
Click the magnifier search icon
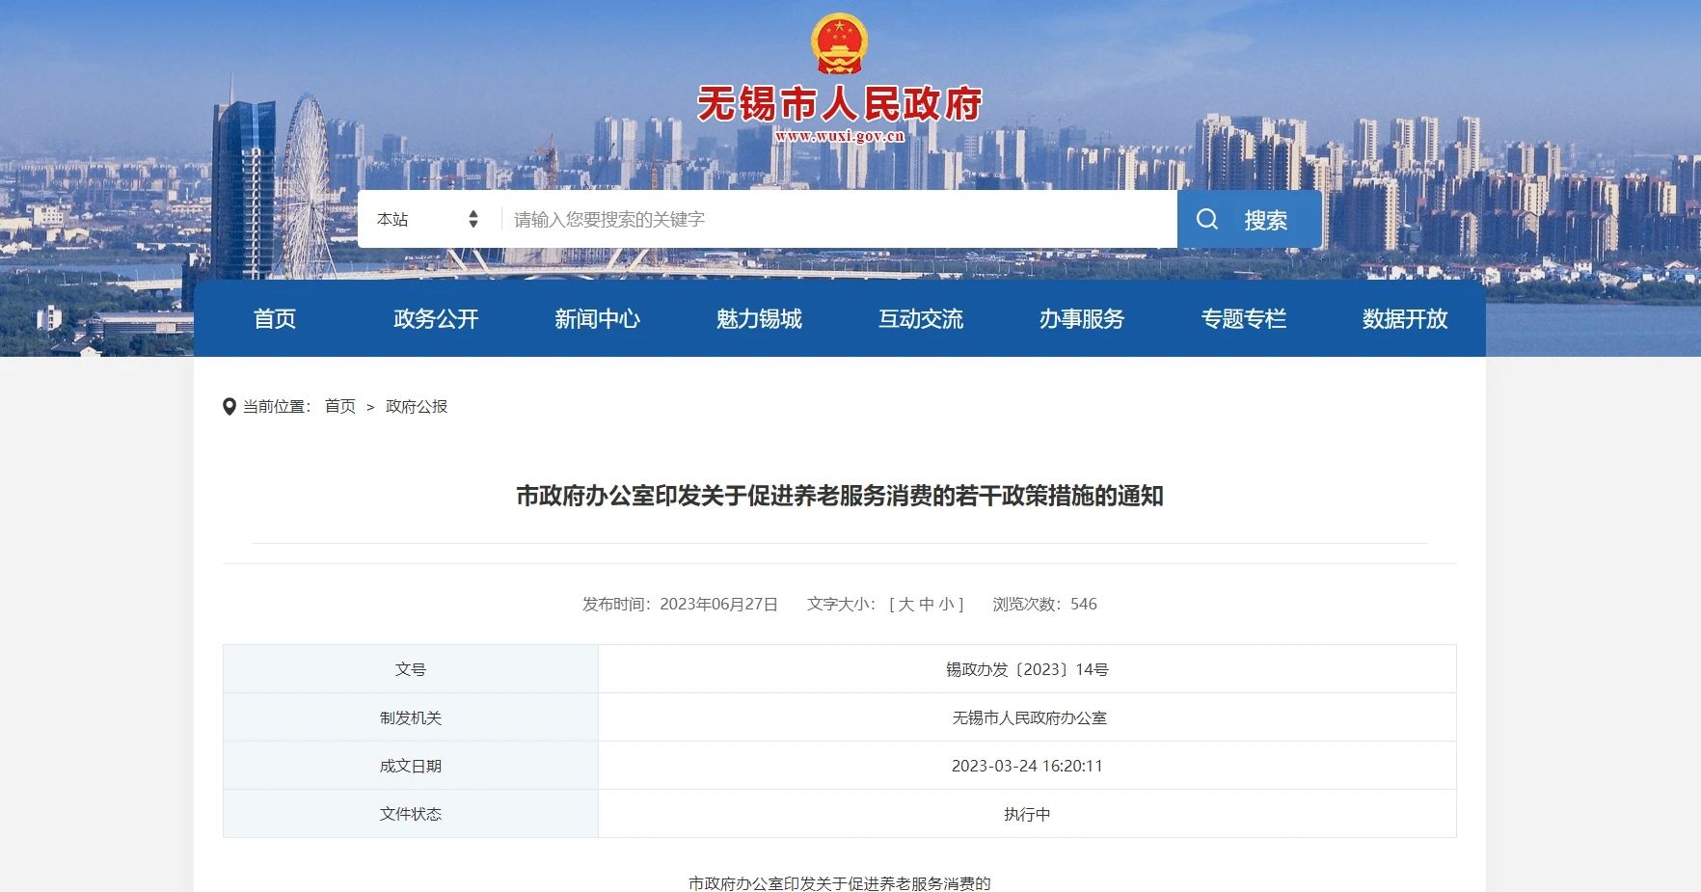[x=1206, y=219]
